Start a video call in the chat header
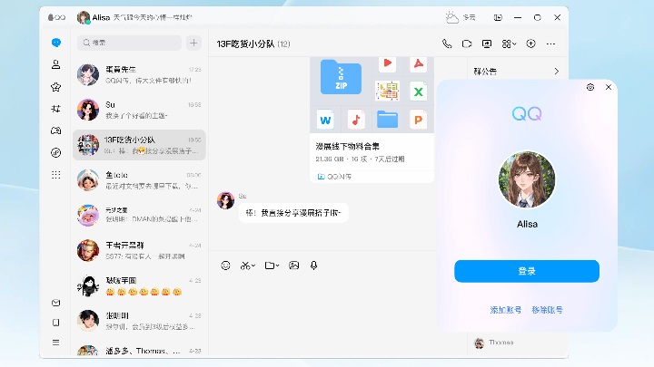The width and height of the screenshot is (654, 367). click(467, 43)
